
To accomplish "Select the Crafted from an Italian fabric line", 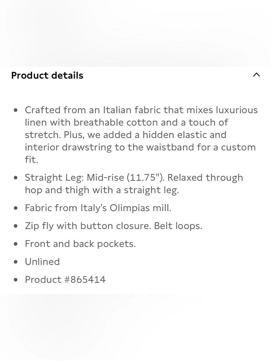I will point(141,110).
